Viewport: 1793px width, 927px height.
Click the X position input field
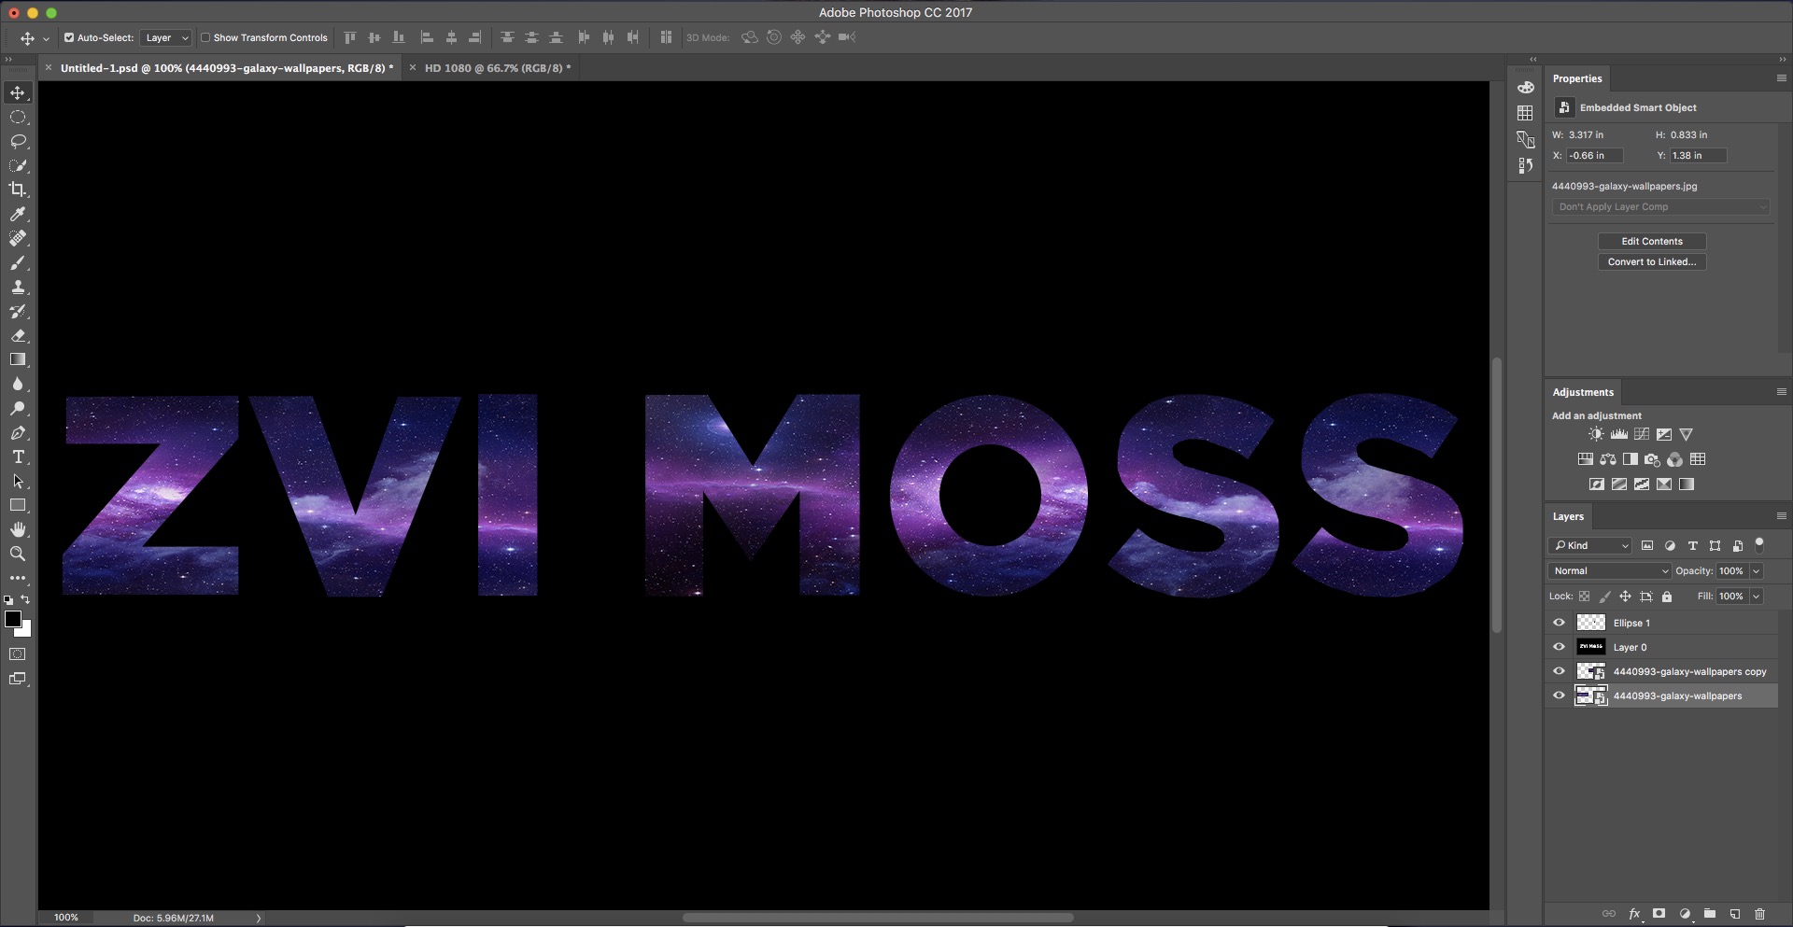click(1595, 156)
